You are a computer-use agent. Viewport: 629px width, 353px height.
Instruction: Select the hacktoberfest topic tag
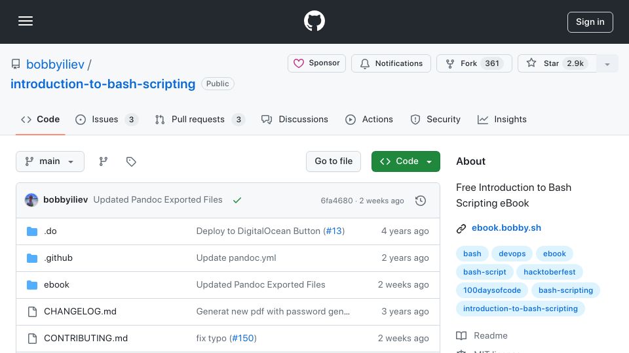tap(550, 272)
